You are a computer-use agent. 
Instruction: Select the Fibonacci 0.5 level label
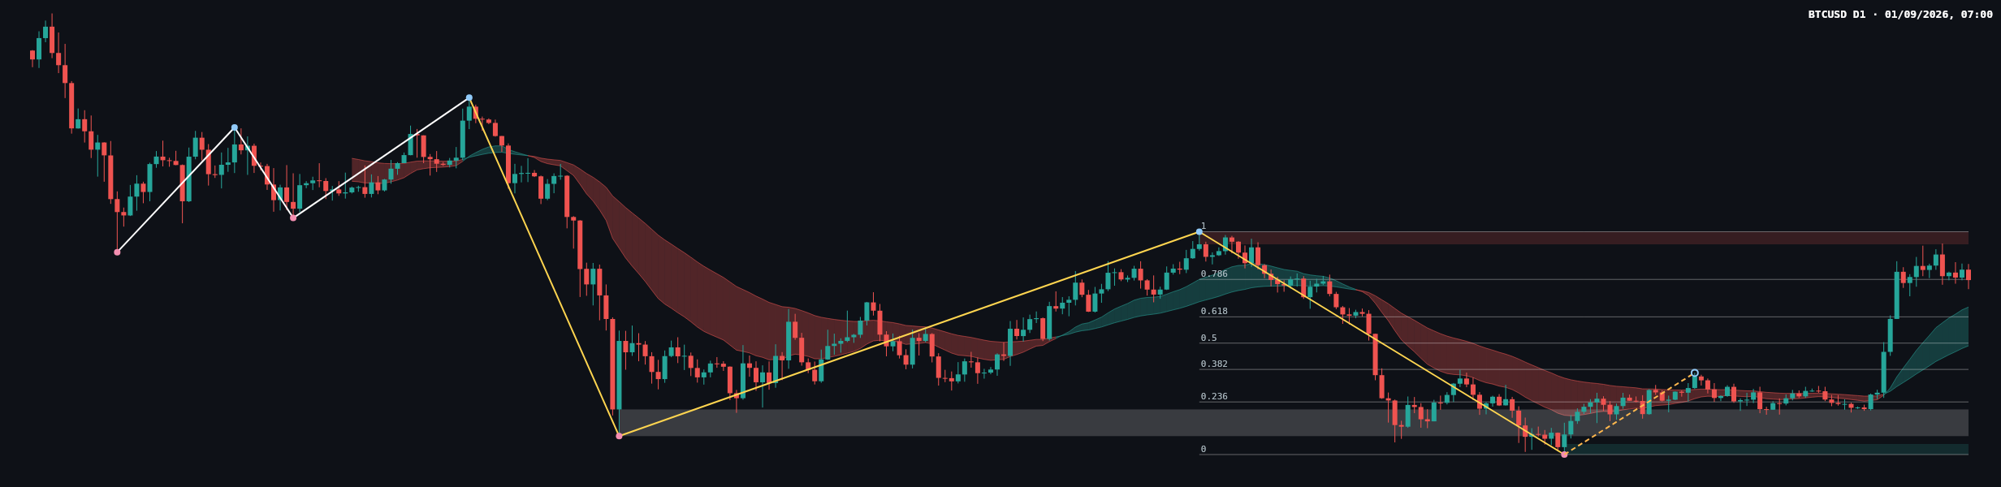1208,338
